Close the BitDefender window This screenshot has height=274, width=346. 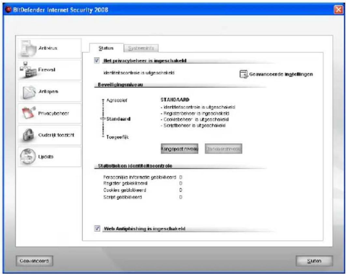click(x=339, y=10)
